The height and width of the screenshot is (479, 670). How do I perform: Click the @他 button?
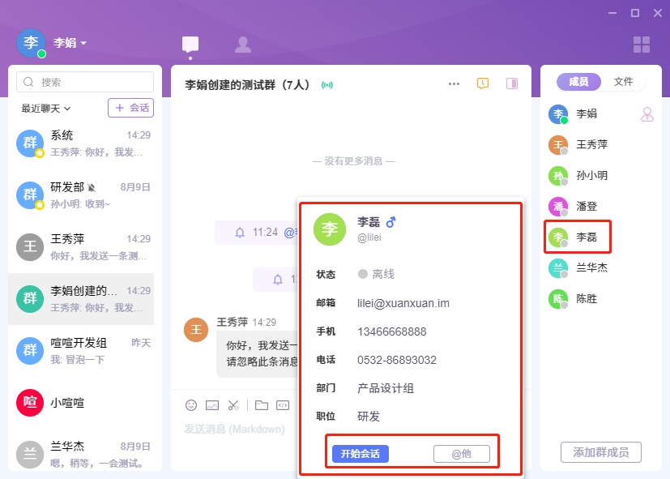[462, 454]
